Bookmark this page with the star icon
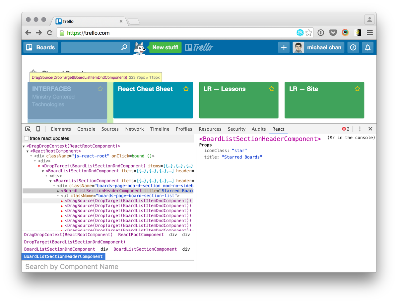398x303 pixels. 309,33
